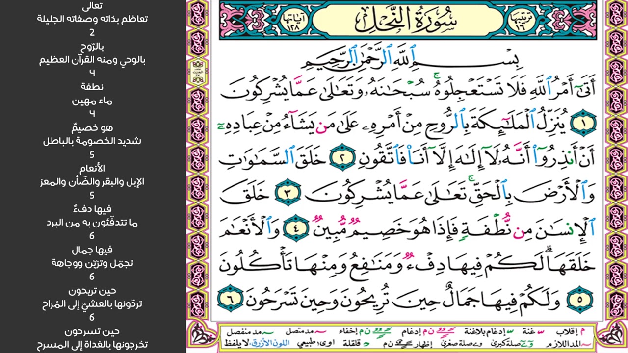Click the sidebar phrase 'فيها دفءٌ'
This screenshot has height=353, width=628.
[92, 209]
